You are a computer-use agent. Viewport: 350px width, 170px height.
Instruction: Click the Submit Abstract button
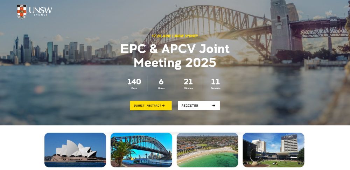pyautogui.click(x=151, y=106)
